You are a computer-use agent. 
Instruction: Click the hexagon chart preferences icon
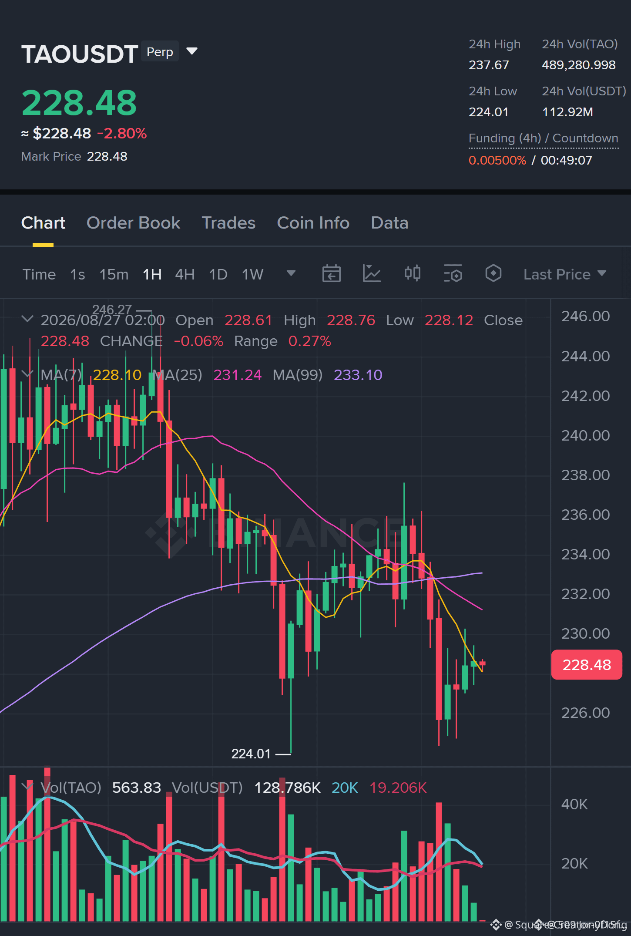(x=493, y=273)
